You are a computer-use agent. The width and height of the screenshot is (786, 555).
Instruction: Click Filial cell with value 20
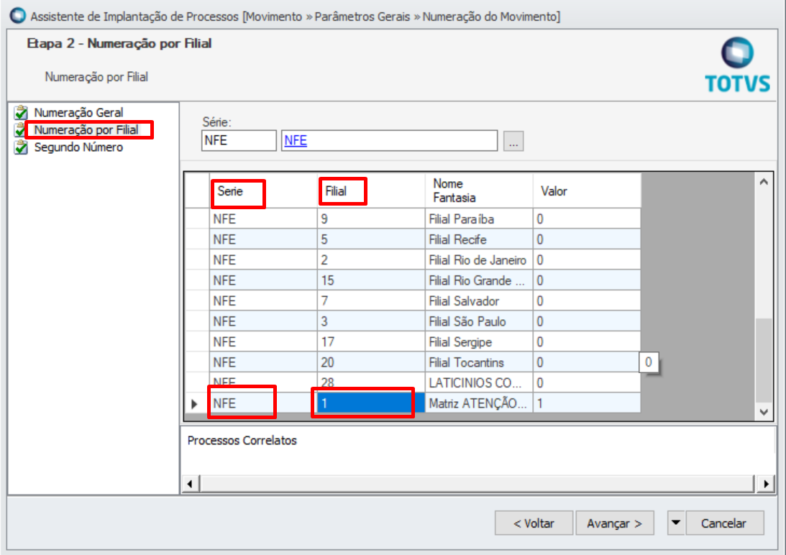pyautogui.click(x=371, y=362)
